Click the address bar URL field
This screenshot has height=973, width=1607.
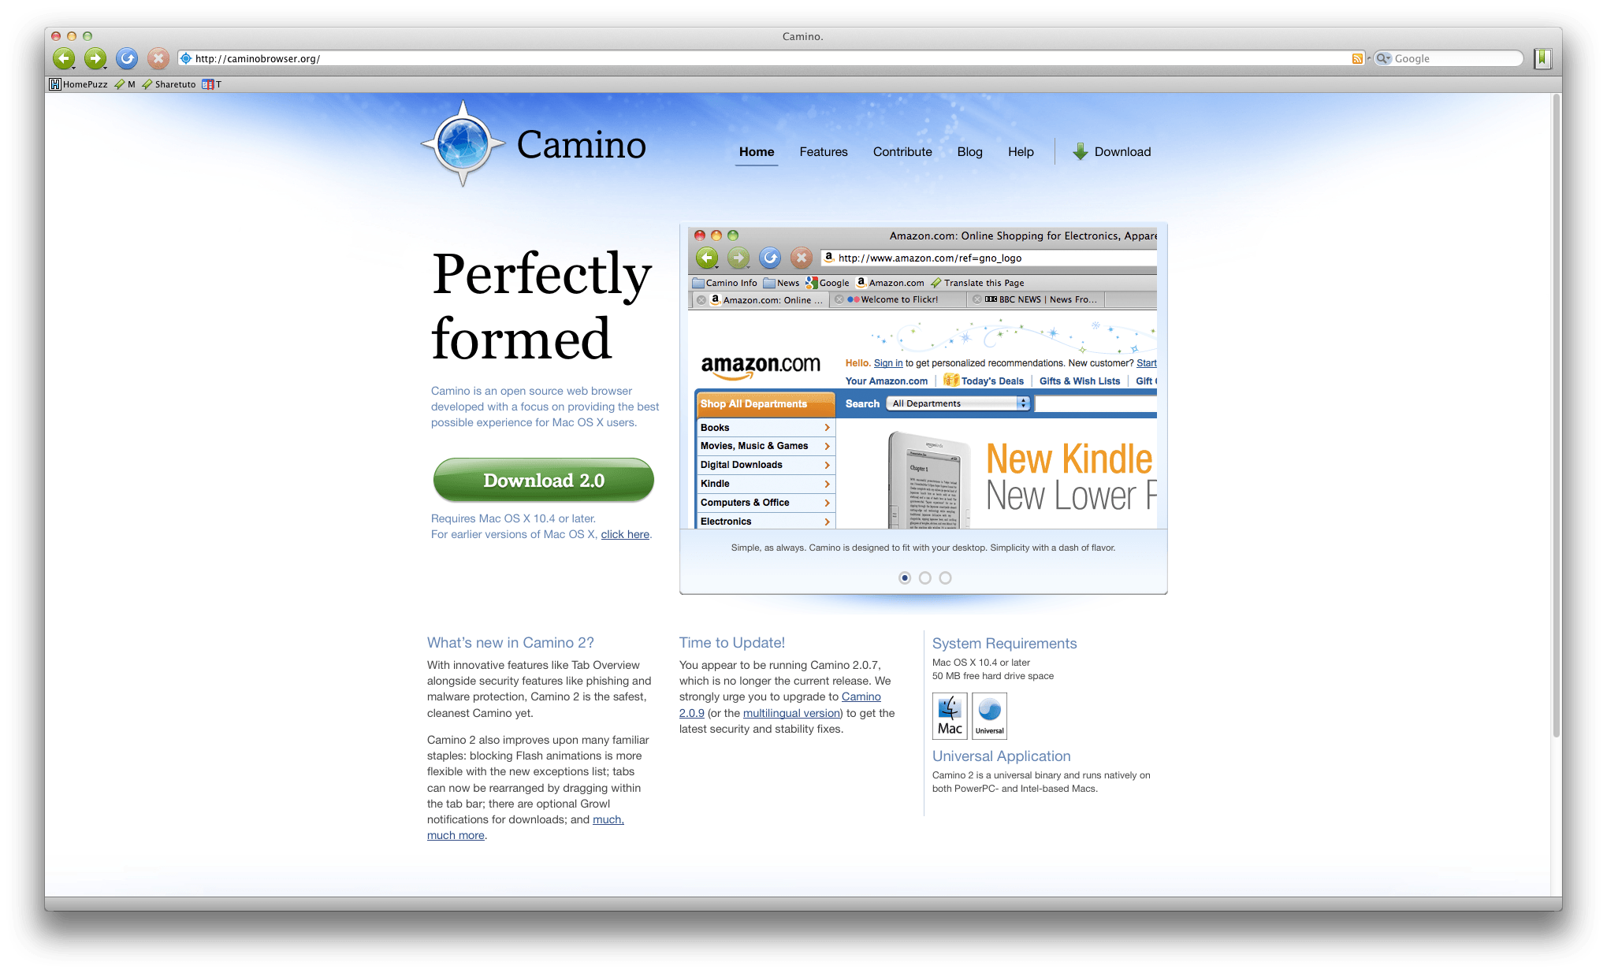tap(772, 58)
